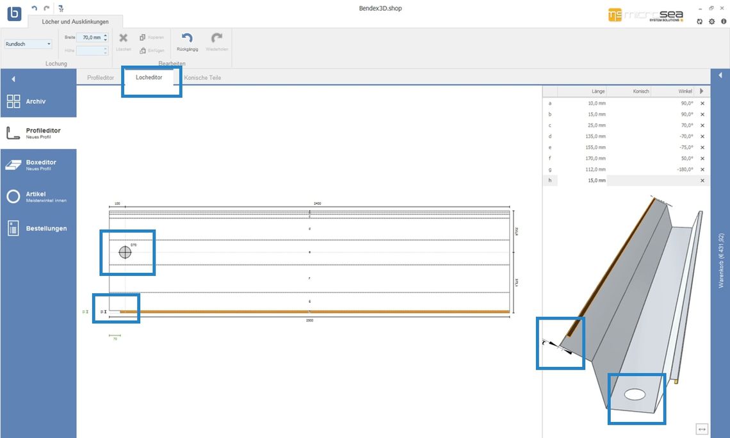The width and height of the screenshot is (730, 438).
Task: Click the -180,0° angle of row g
Action: pos(685,170)
